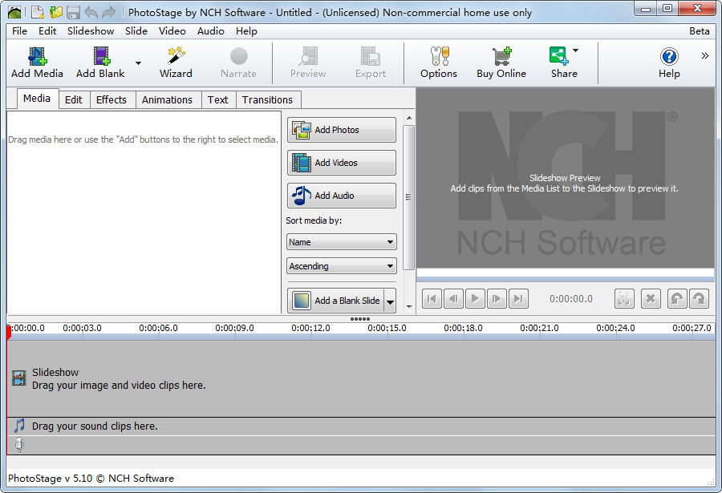Click the Open project folder icon

click(x=55, y=12)
